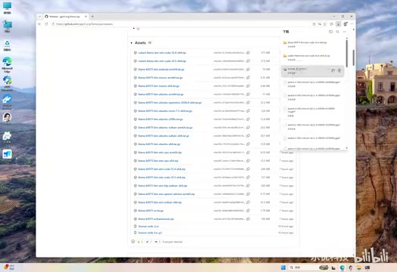Open more options in the downloads panel header
The height and width of the screenshot is (272, 397).
(x=344, y=32)
